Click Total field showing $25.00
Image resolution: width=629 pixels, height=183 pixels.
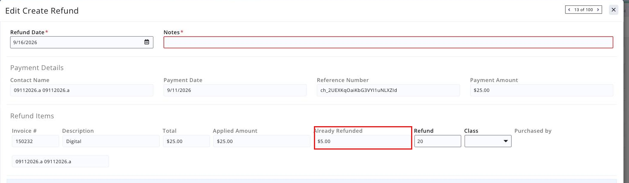pos(186,141)
